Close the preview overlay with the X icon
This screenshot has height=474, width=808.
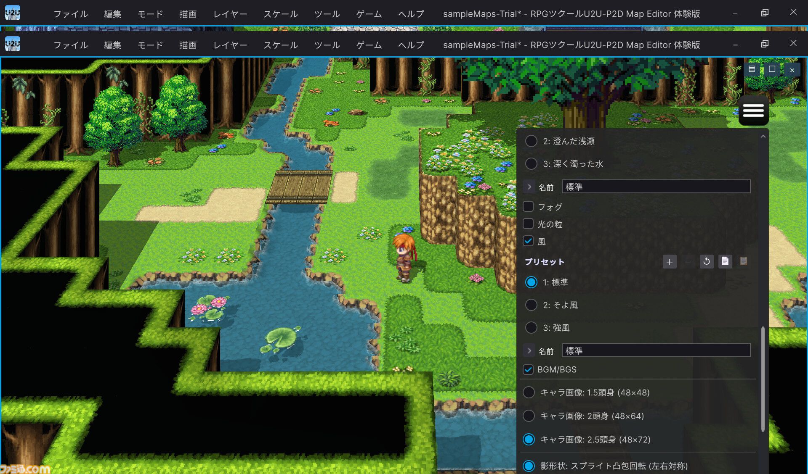coord(792,70)
